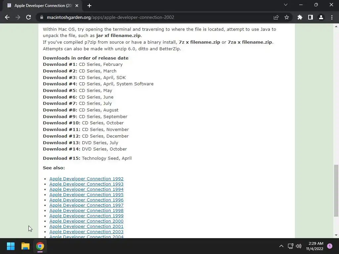Click 'DVD Series, October' text
The image size is (339, 254).
click(104, 149)
